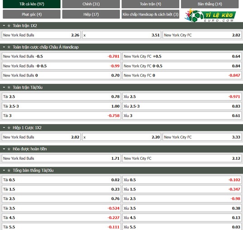Pick Tài 1.5 at 0.23
This screenshot has height=230, width=243.
(x=61, y=189)
